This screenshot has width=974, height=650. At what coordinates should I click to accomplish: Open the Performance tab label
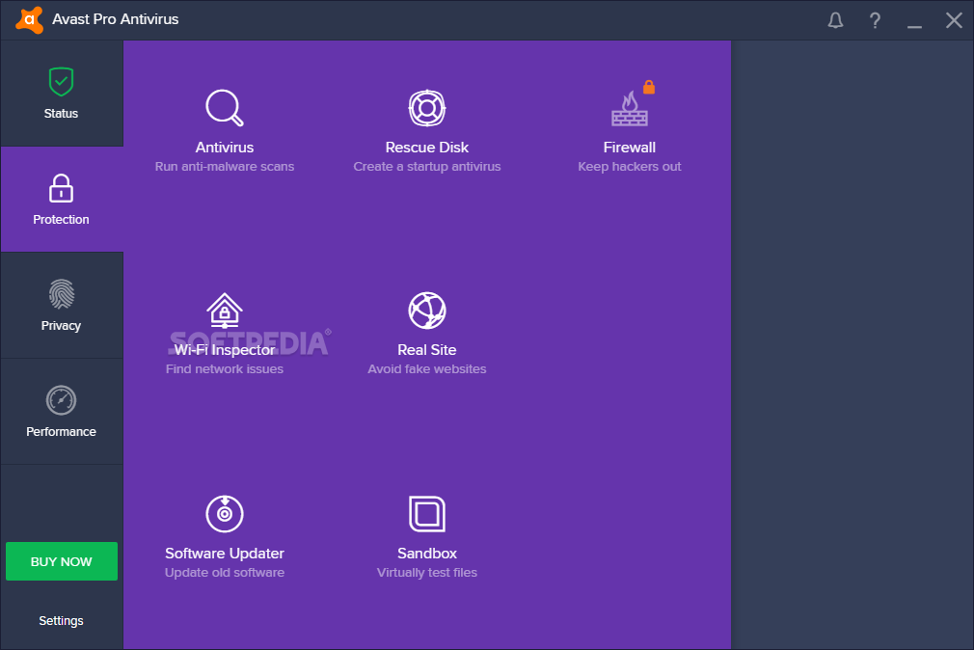[61, 431]
